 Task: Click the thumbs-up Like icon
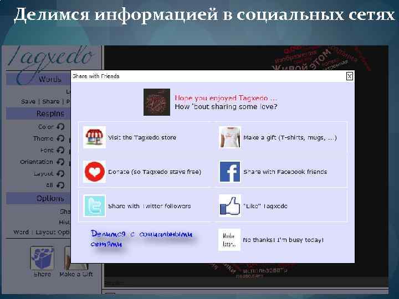[230, 206]
